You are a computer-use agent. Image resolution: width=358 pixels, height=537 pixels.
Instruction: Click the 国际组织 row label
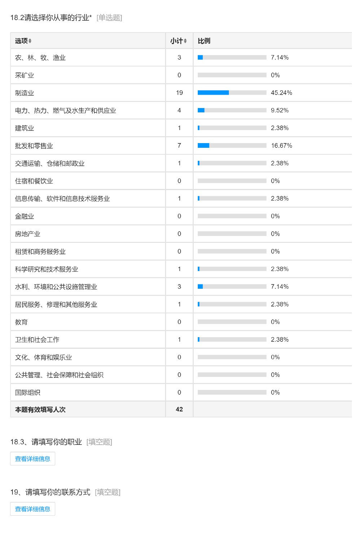(28, 392)
